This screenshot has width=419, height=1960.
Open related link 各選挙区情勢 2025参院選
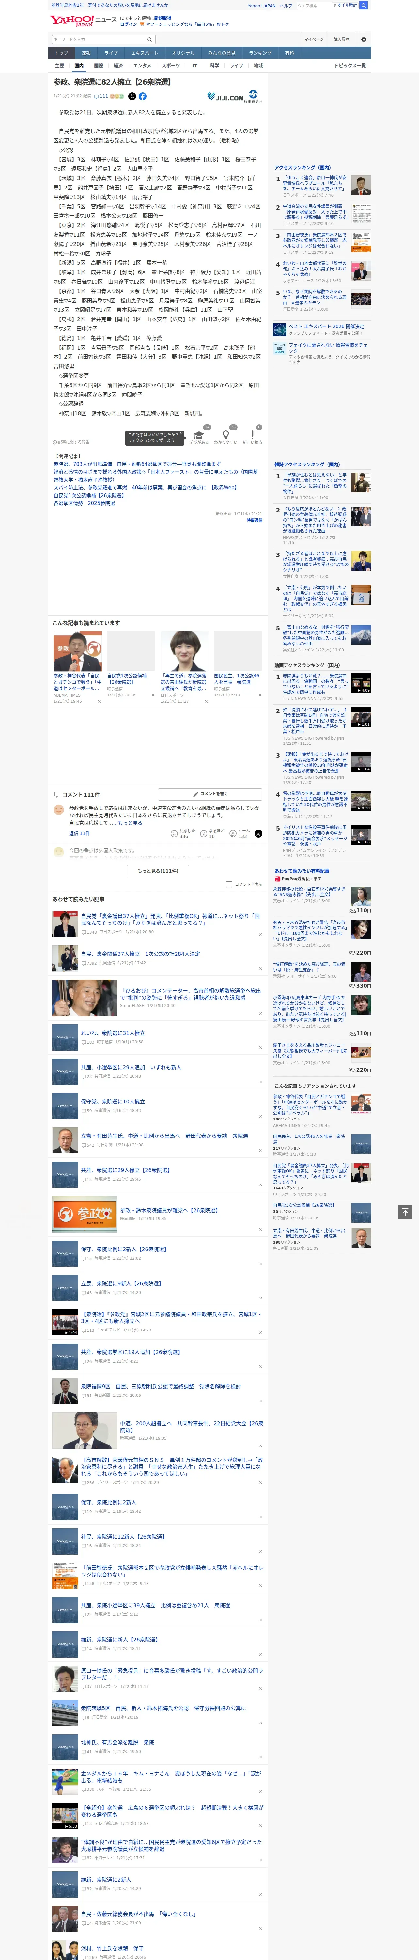(x=85, y=503)
